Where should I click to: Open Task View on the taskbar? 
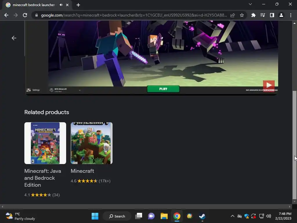[x=139, y=216]
